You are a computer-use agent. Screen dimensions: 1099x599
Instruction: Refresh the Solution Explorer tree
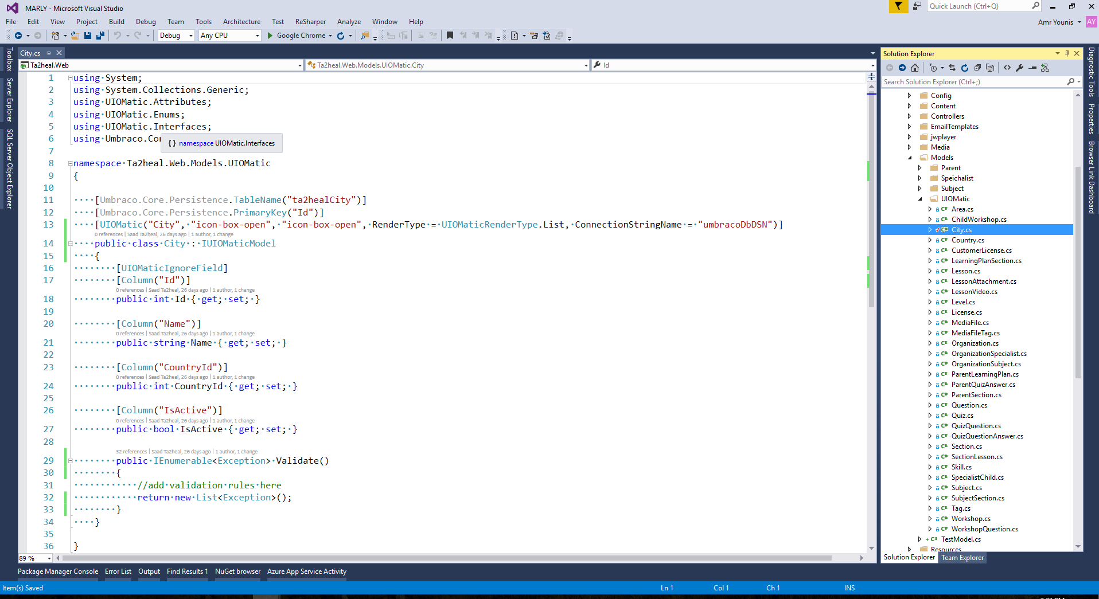(965, 68)
